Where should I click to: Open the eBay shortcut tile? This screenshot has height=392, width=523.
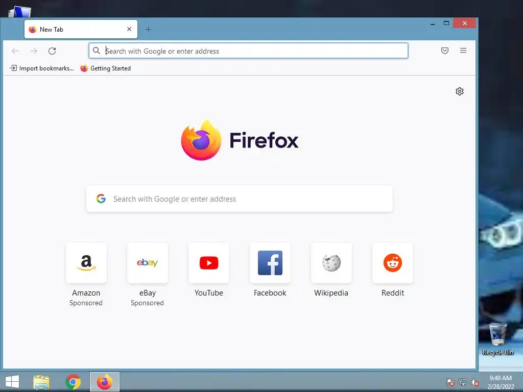tap(148, 263)
